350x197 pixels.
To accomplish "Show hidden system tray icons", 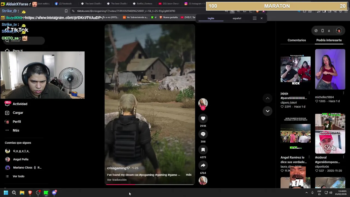I will 307,193.
